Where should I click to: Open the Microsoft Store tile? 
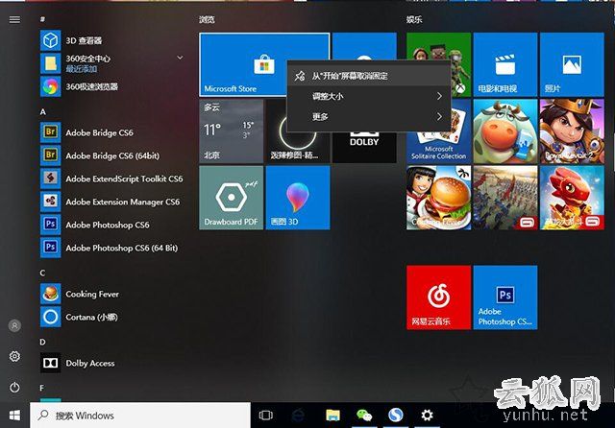pos(243,64)
